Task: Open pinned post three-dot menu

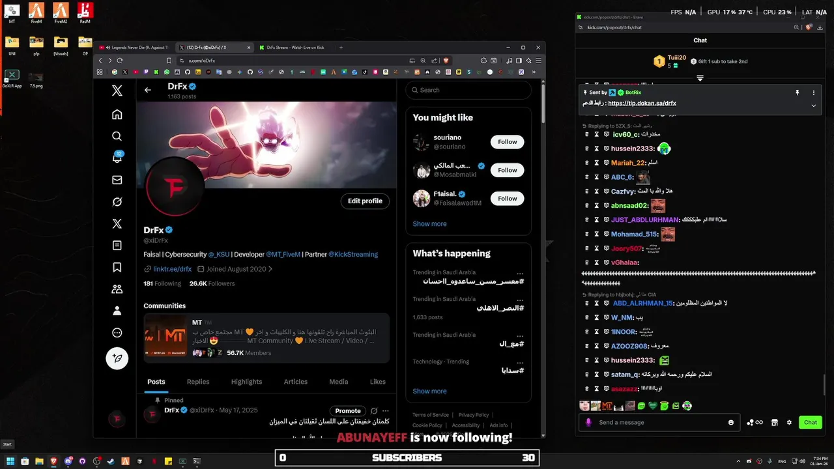Action: (386, 411)
